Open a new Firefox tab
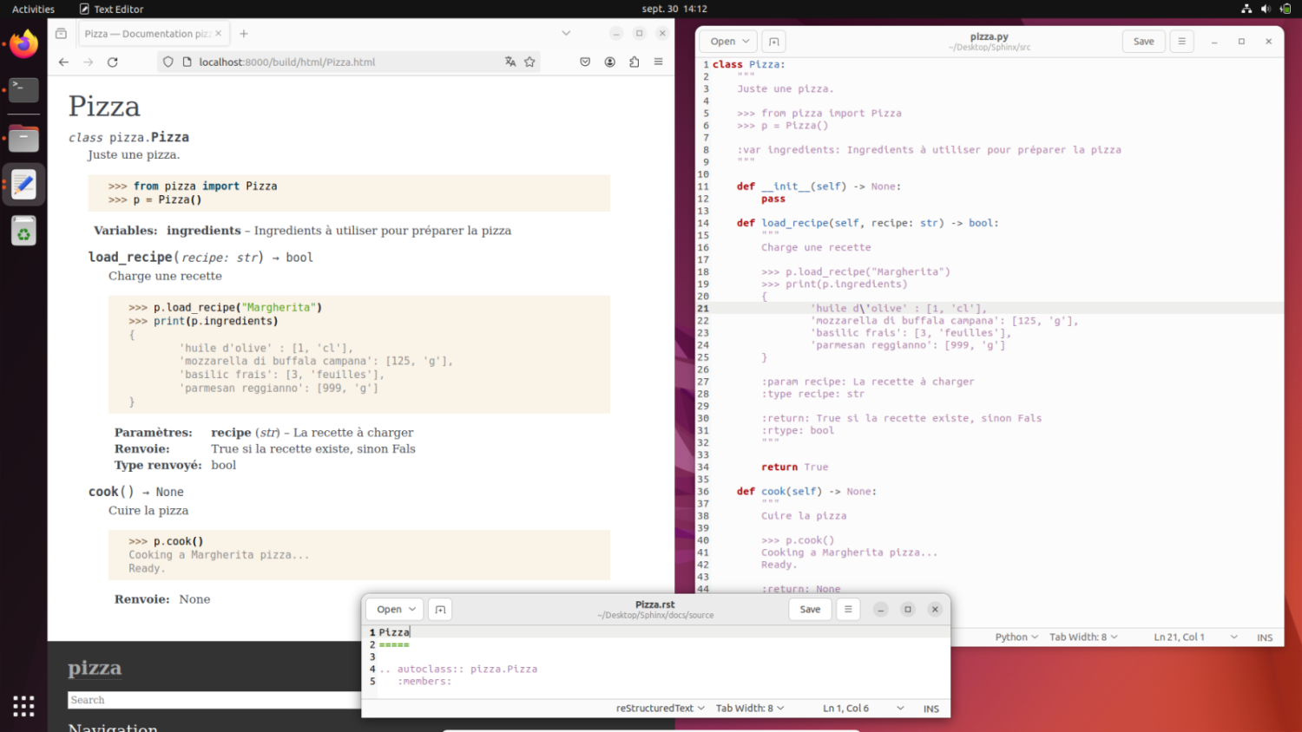The image size is (1302, 732). (x=244, y=34)
